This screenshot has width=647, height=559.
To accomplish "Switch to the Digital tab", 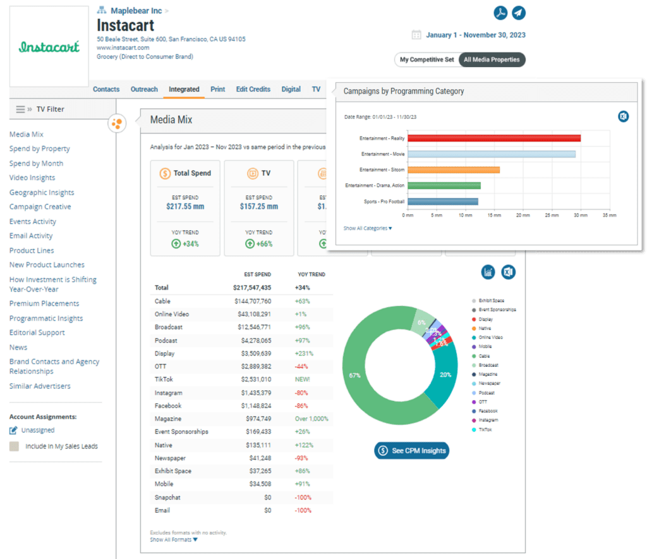I will 291,89.
